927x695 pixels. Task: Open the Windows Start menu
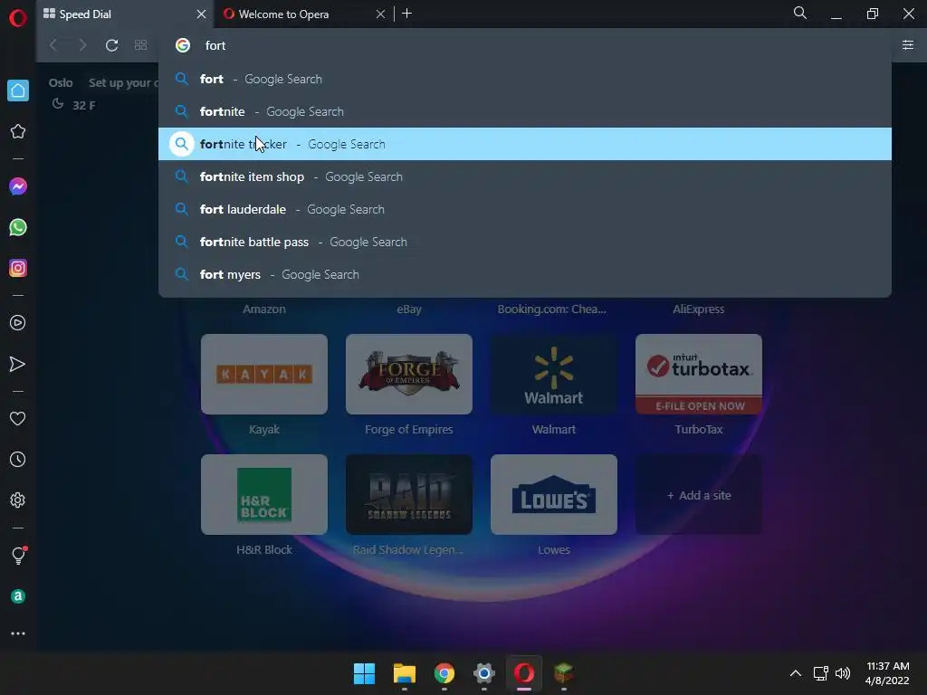(x=364, y=673)
